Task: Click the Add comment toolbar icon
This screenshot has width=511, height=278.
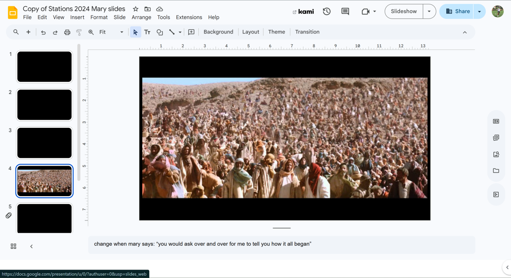Action: coord(191,32)
